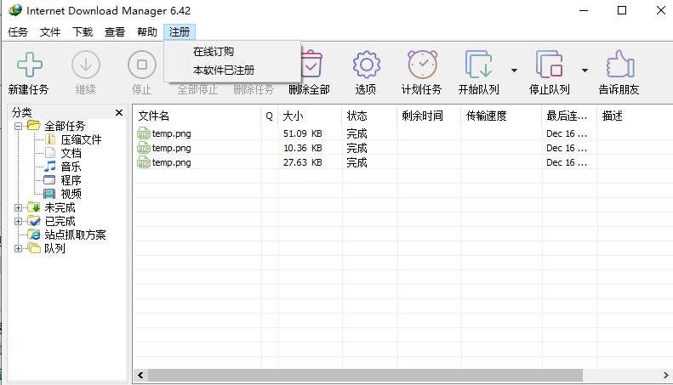Click the horizontal scrollbar at the bottom
Image resolution: width=673 pixels, height=385 pixels.
point(366,375)
